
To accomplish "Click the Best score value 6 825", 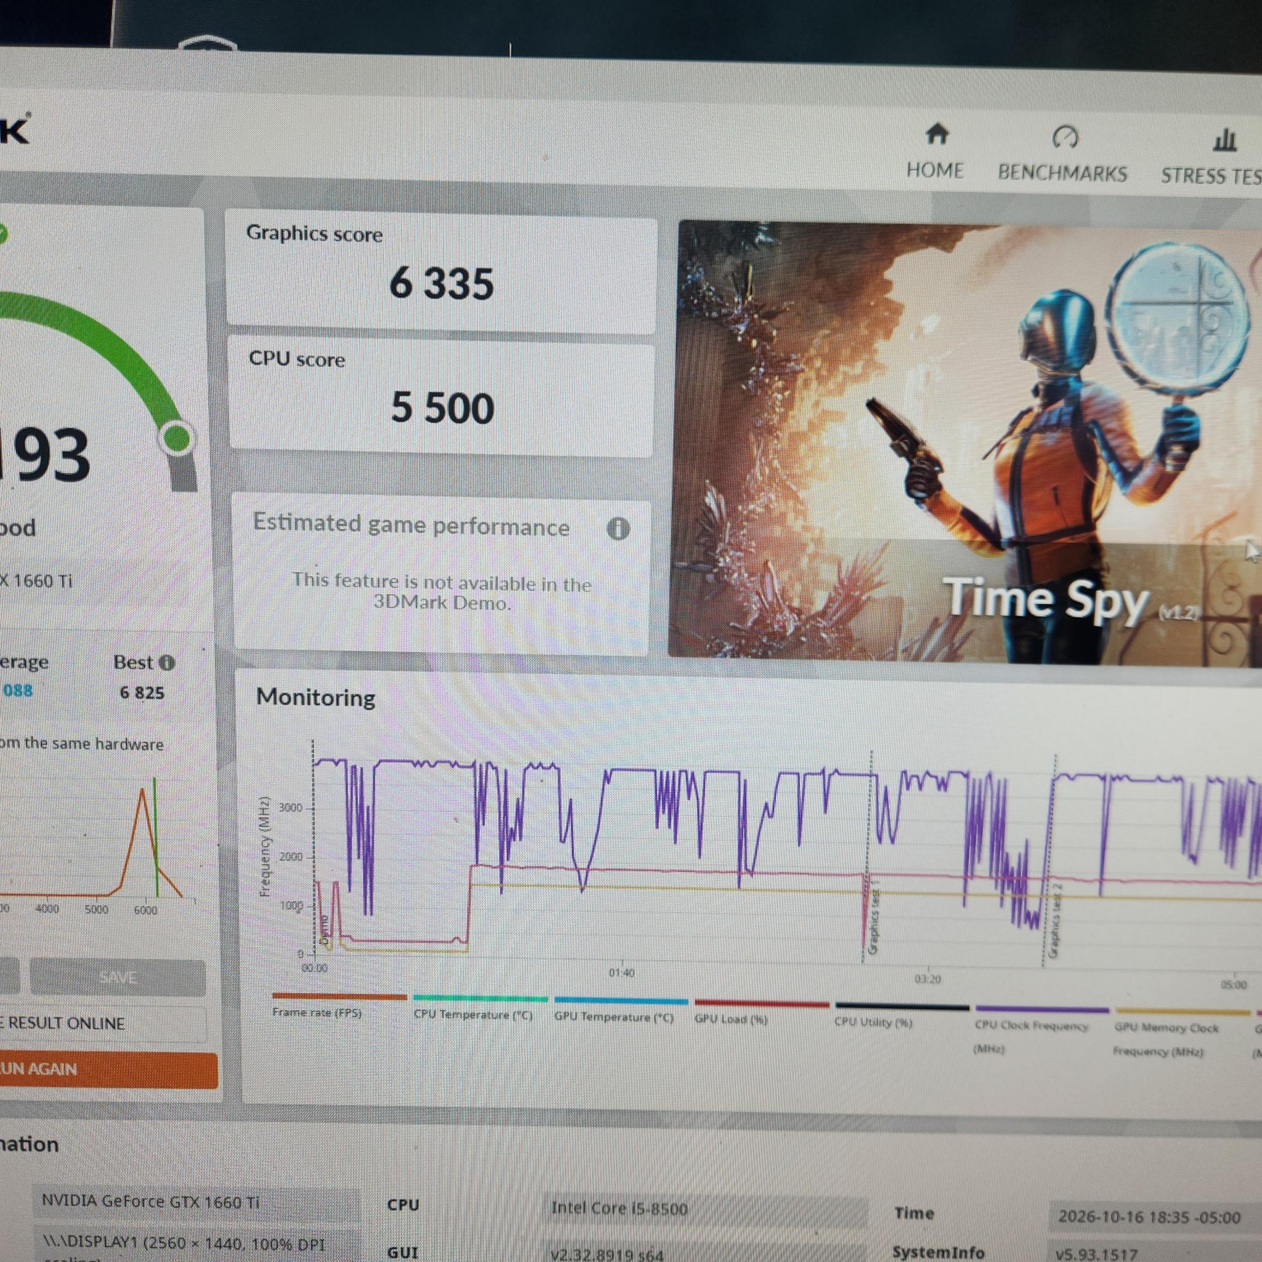I will click(142, 693).
